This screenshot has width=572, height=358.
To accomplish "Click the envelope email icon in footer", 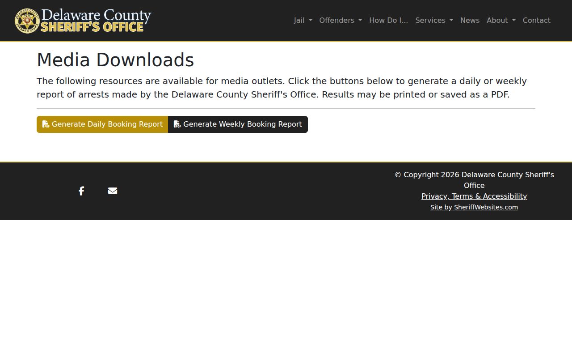I will tap(113, 191).
